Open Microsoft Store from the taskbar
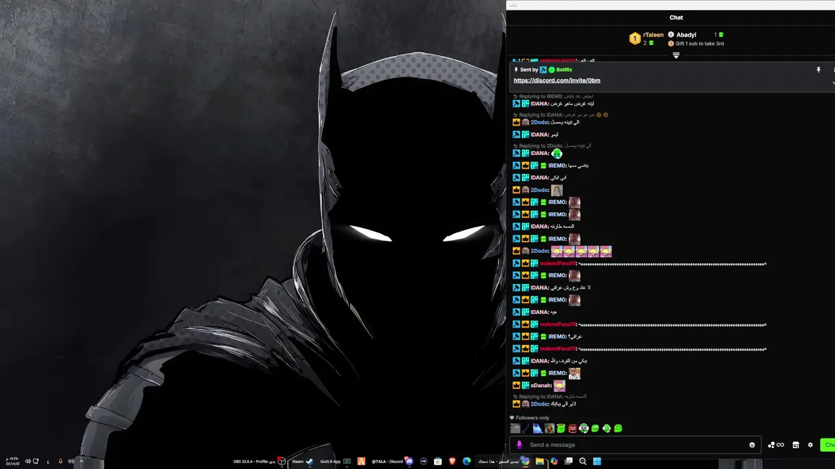The image size is (835, 469). 438,461
